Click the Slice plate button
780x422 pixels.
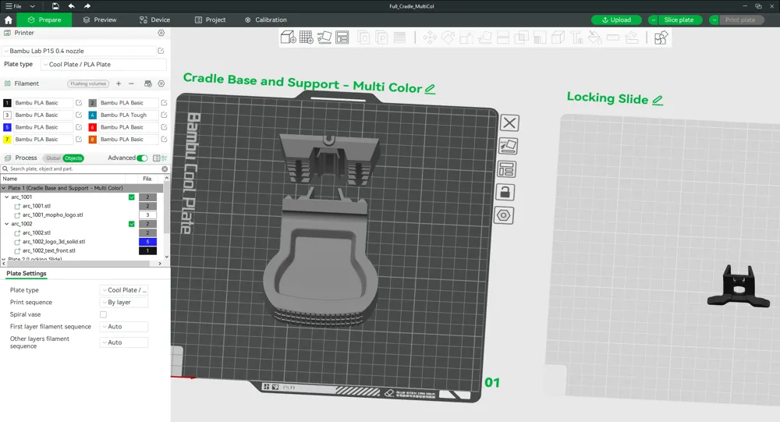[679, 20]
